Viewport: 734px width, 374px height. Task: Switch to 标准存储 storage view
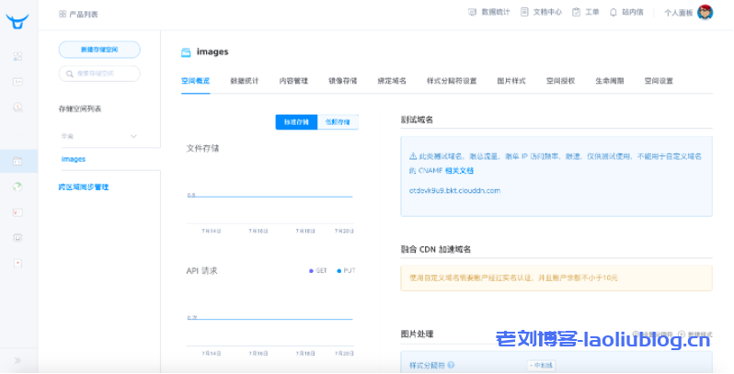click(295, 122)
